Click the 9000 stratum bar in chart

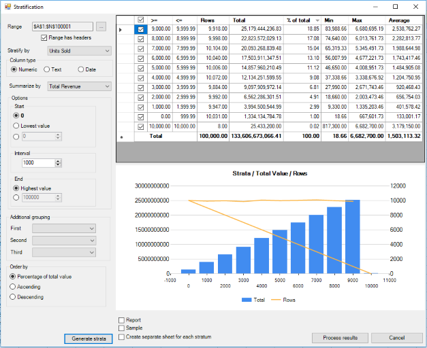(353, 237)
